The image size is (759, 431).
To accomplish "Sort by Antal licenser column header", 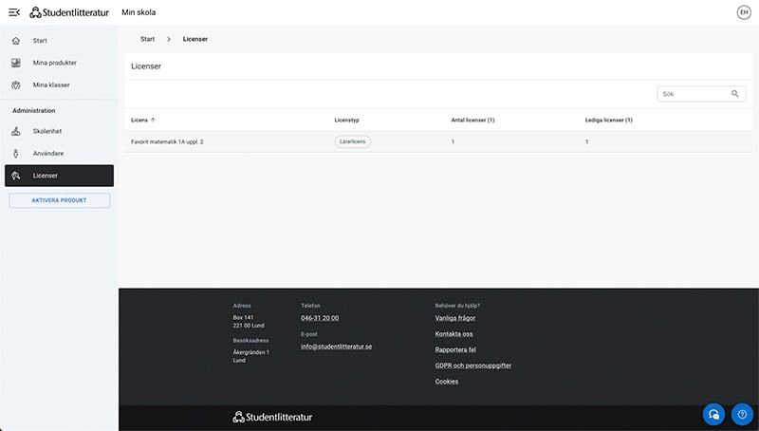I will click(x=472, y=121).
